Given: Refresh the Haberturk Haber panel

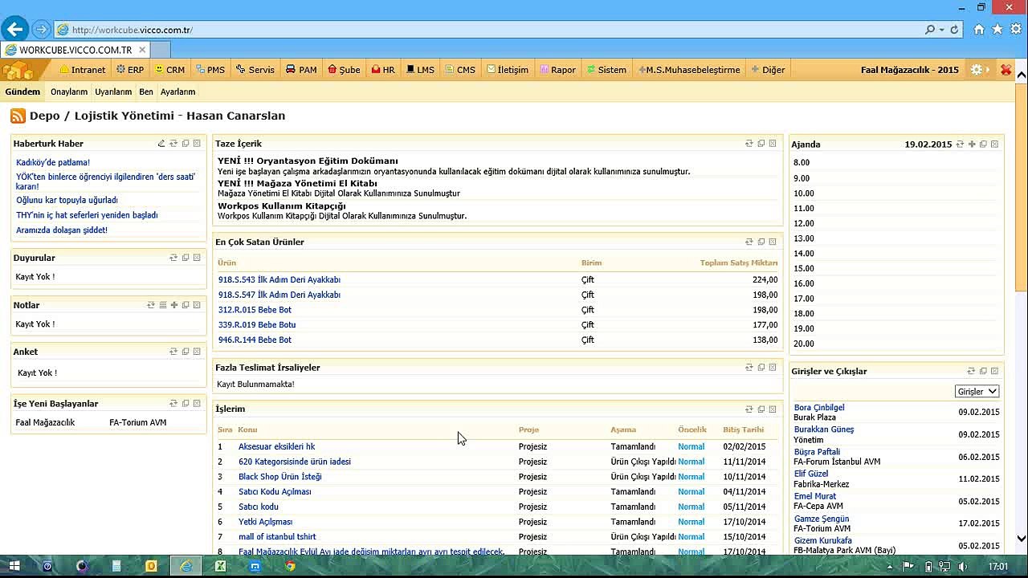Looking at the screenshot, I should point(173,144).
